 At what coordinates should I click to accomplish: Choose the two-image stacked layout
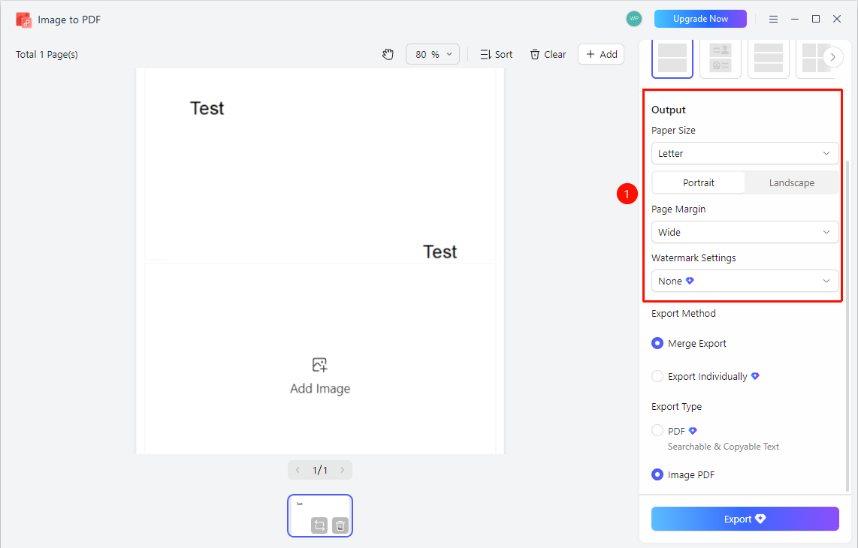[x=672, y=59]
